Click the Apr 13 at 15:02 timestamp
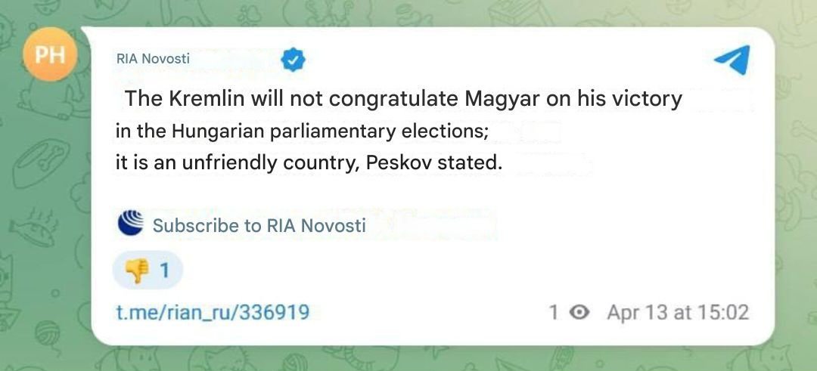Image resolution: width=817 pixels, height=371 pixels. (x=677, y=312)
